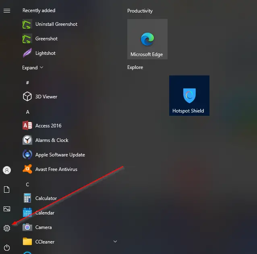
Task: Launch Access 2016 icon
Action: coord(27,125)
